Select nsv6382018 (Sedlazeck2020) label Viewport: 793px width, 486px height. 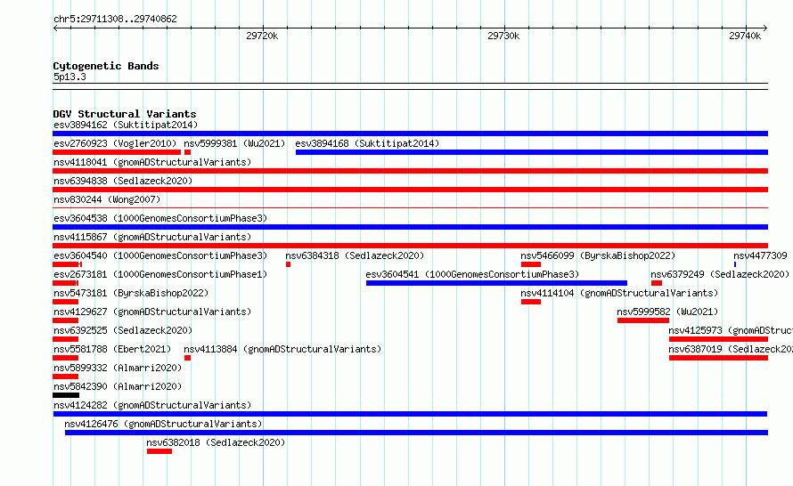[x=216, y=442]
